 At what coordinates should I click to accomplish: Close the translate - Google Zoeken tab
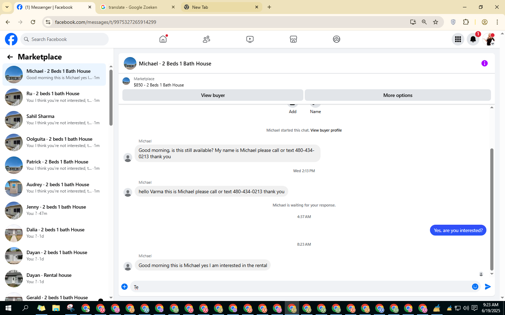(x=173, y=7)
